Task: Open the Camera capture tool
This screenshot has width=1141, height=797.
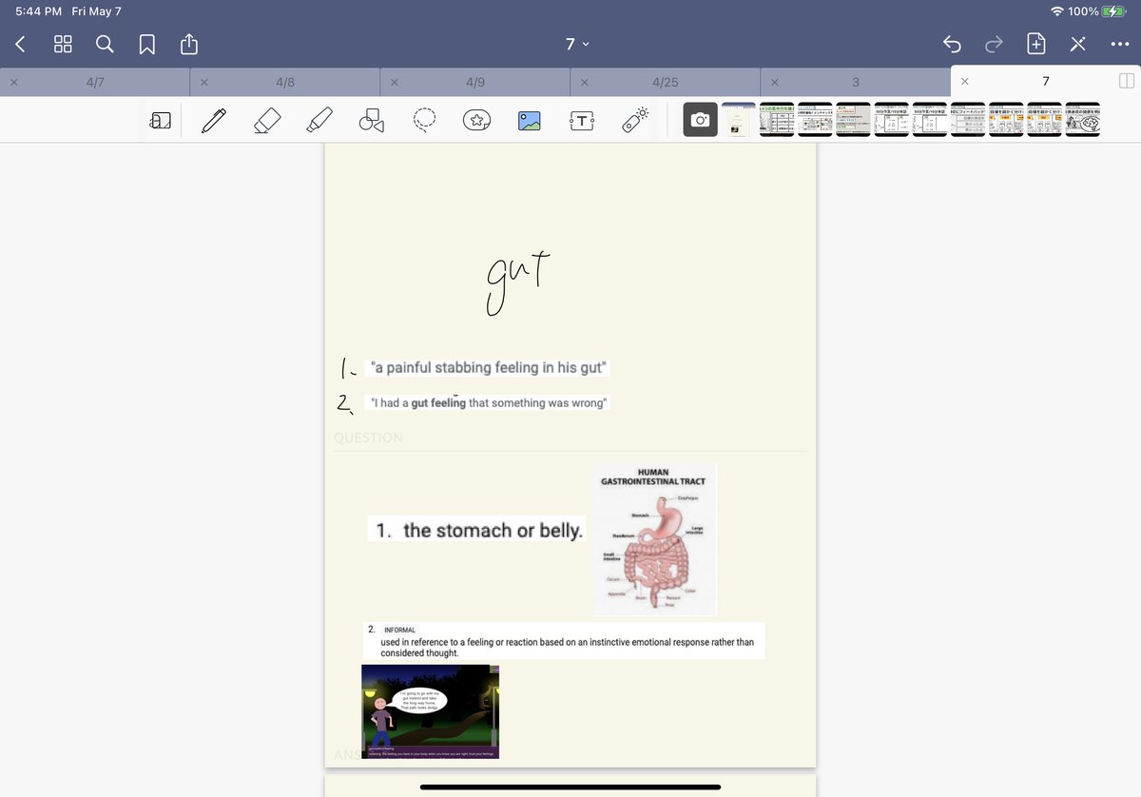Action: pos(700,119)
